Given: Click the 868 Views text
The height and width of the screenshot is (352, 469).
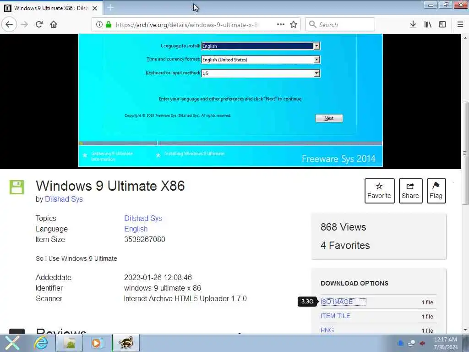Looking at the screenshot, I should [x=344, y=227].
